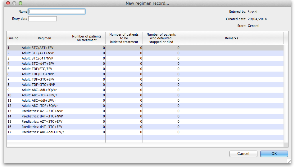Viewport: 295px width, 167px height.
Task: Click the Name input field
Action: pyautogui.click(x=57, y=11)
